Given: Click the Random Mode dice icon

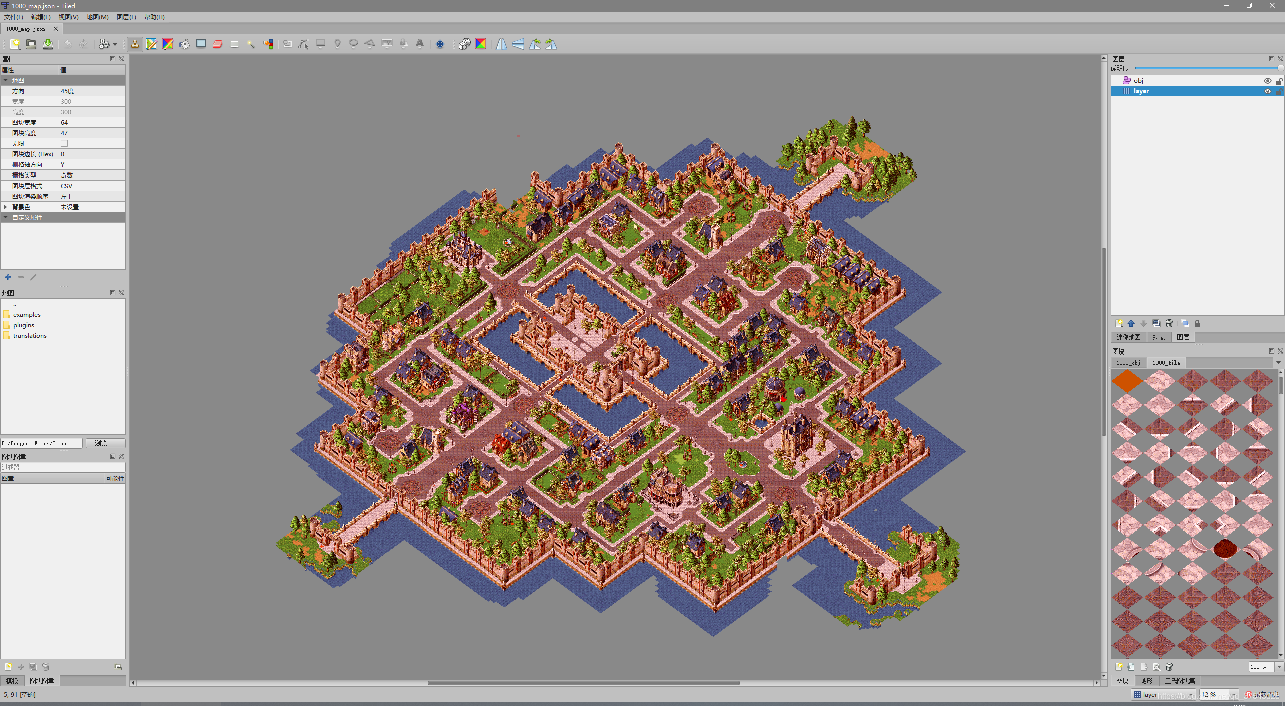Looking at the screenshot, I should 464,44.
